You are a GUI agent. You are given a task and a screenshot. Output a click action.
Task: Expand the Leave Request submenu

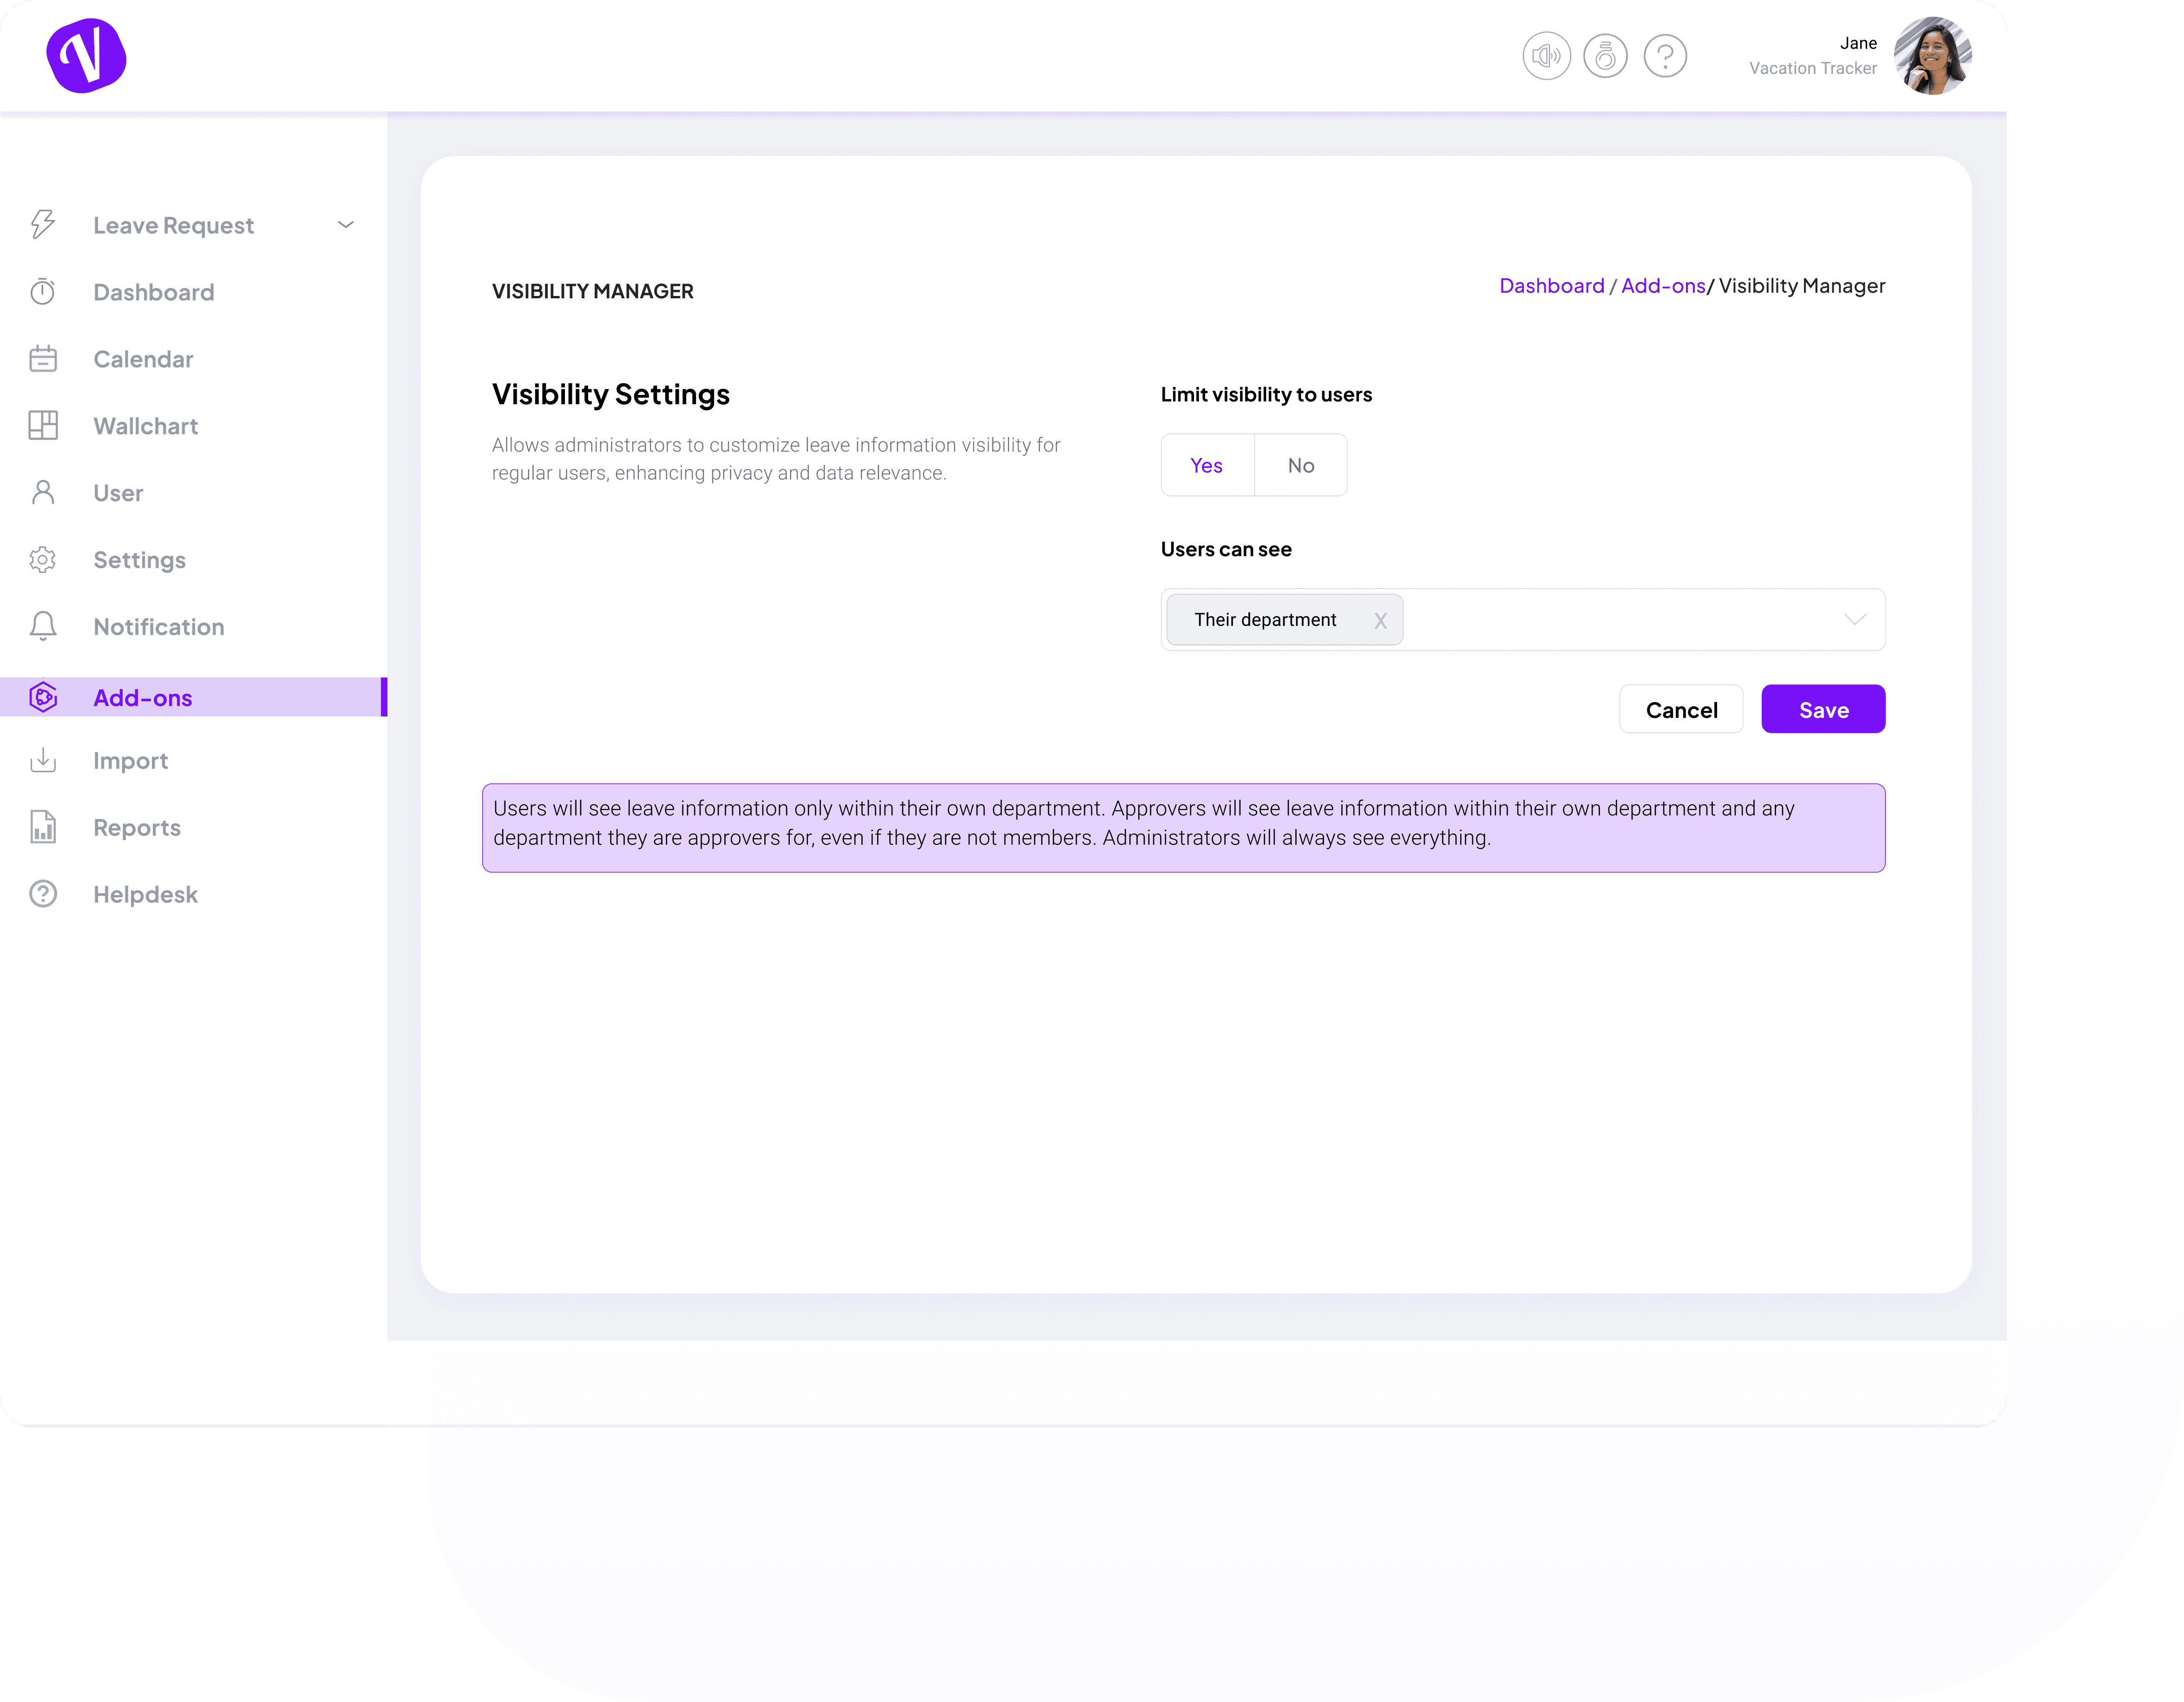pos(348,225)
